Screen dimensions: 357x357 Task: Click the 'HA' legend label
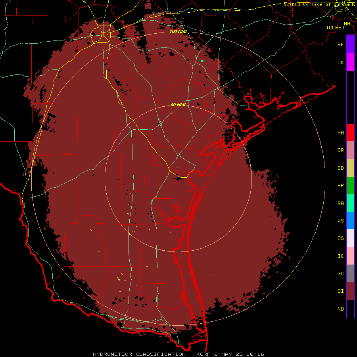[x=340, y=133]
